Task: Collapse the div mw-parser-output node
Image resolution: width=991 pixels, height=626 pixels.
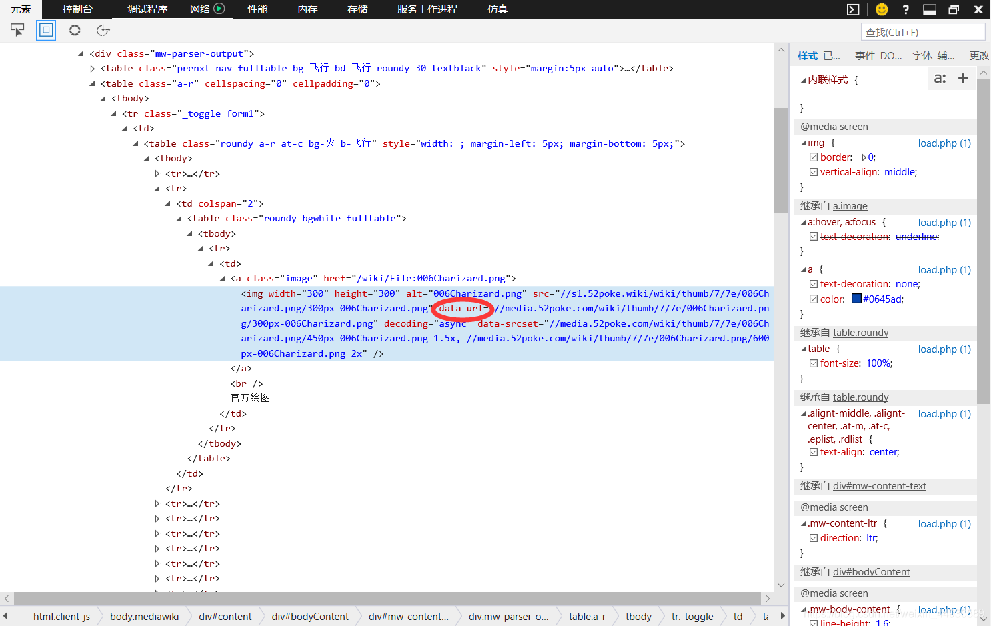Action: coord(81,53)
